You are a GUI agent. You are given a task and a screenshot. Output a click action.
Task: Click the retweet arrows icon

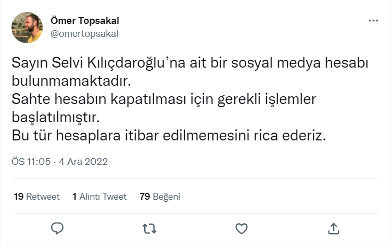[x=149, y=228]
